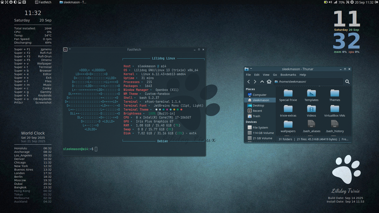Open the View menu in Thunar

266,75
